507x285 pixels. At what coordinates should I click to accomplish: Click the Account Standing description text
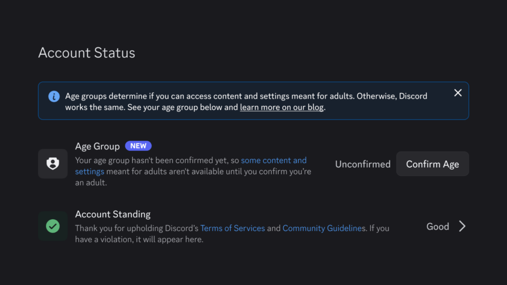pos(232,234)
